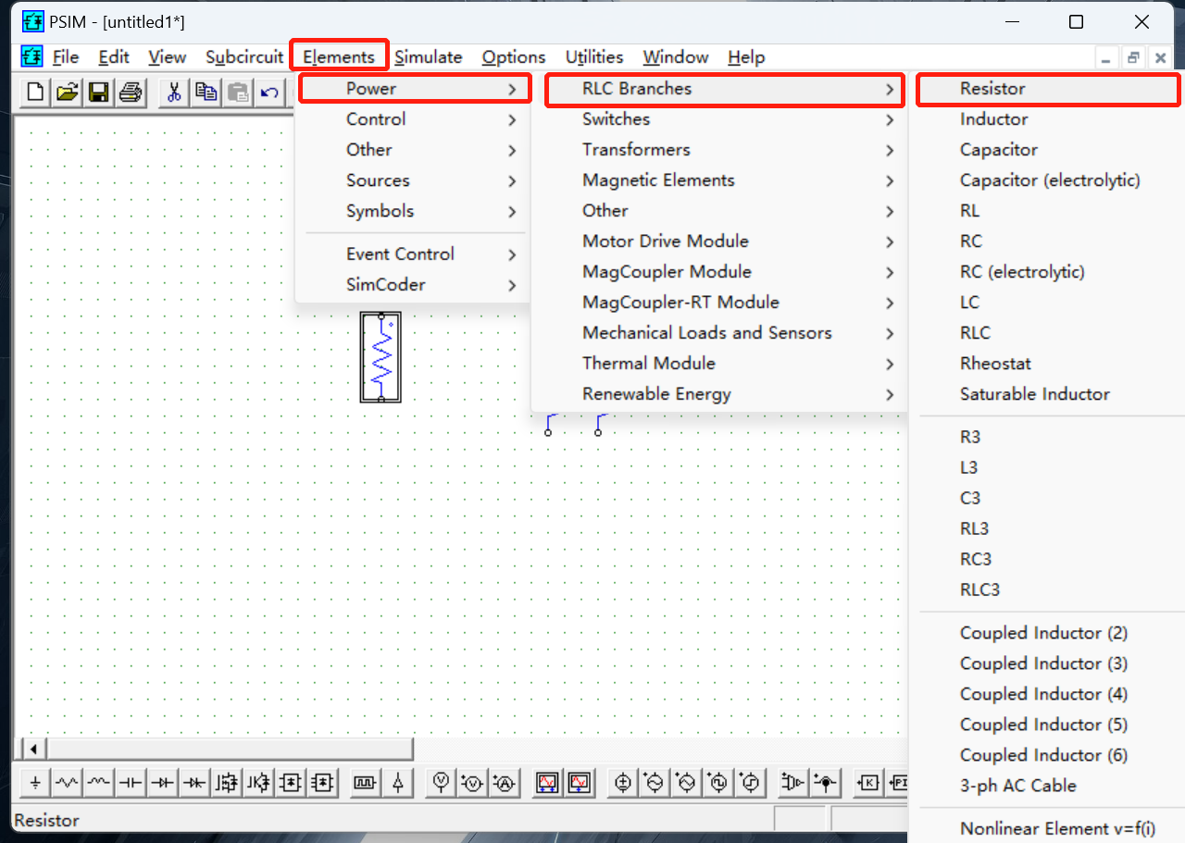Screen dimensions: 1185x843
Task: Click the Open file folder icon
Action: pyautogui.click(x=67, y=92)
